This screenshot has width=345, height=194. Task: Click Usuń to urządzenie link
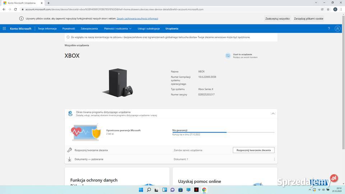pos(243,54)
